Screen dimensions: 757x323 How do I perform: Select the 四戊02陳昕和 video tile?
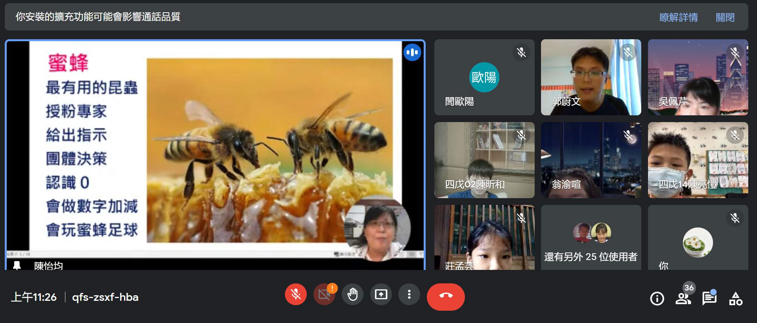484,160
